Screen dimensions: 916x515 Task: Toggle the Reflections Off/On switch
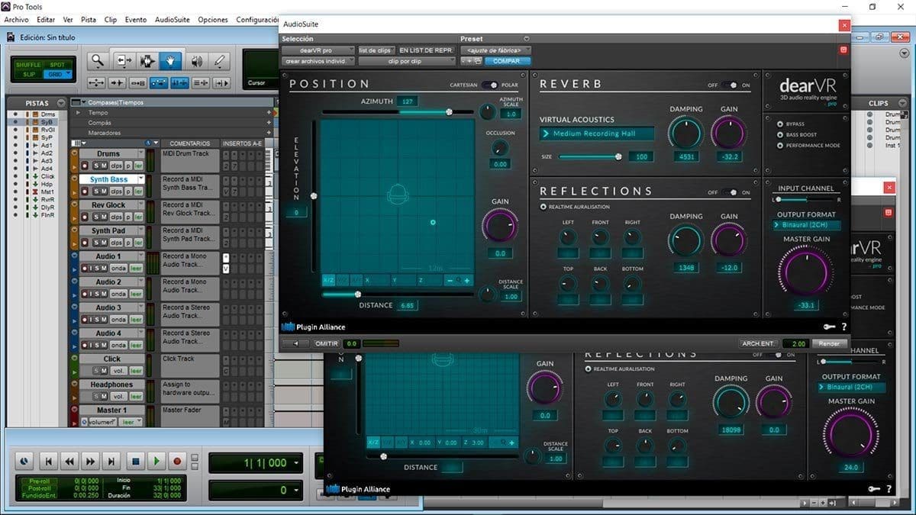[x=731, y=192]
